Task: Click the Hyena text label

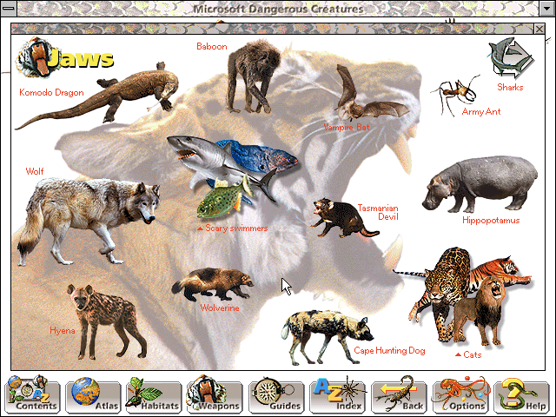Action: coord(63,330)
